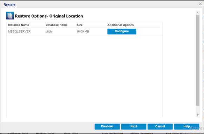The image size is (204, 134).
Task: Click the scrollbar down arrow
Action: point(198,115)
